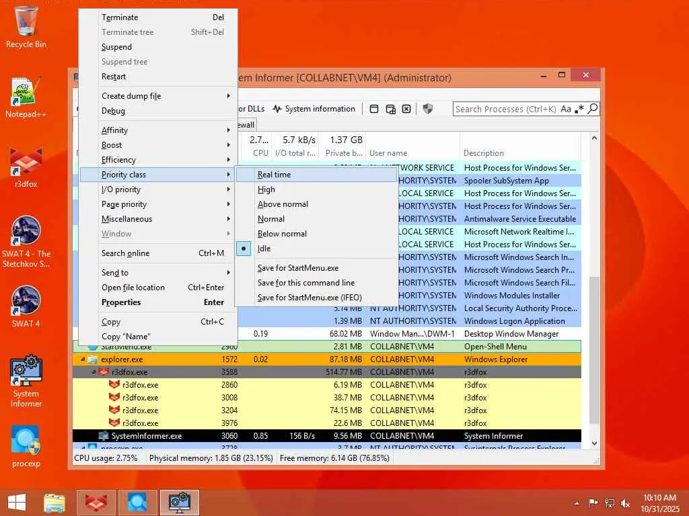Viewport: 689px width, 516px height.
Task: Click Suspend in the context menu
Action: [x=158, y=47]
